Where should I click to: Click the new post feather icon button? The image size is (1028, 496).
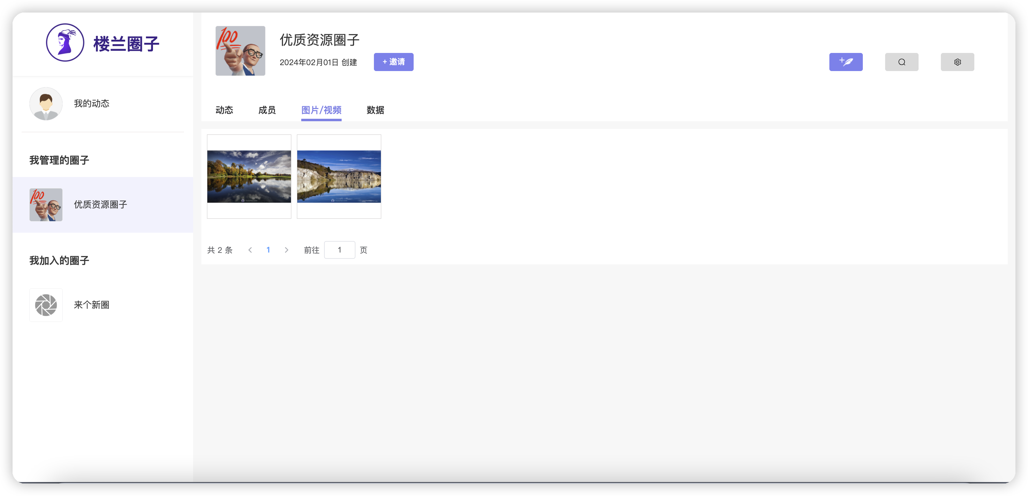pos(846,62)
